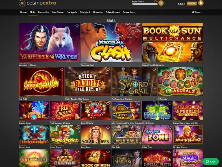Toggle favourite heart on 12 Animals
This screenshot has height=167, width=222.
click(x=200, y=70)
